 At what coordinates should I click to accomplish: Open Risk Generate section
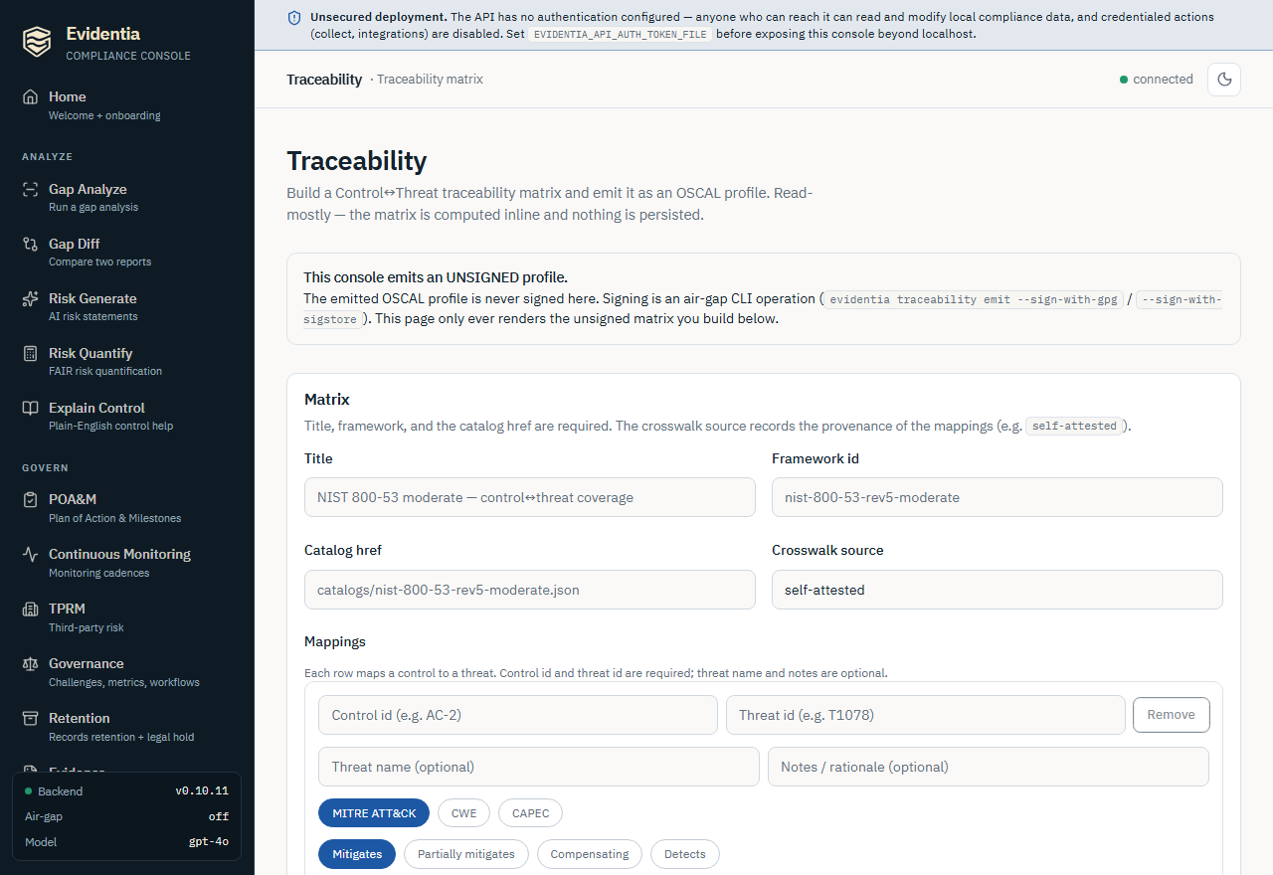(127, 306)
